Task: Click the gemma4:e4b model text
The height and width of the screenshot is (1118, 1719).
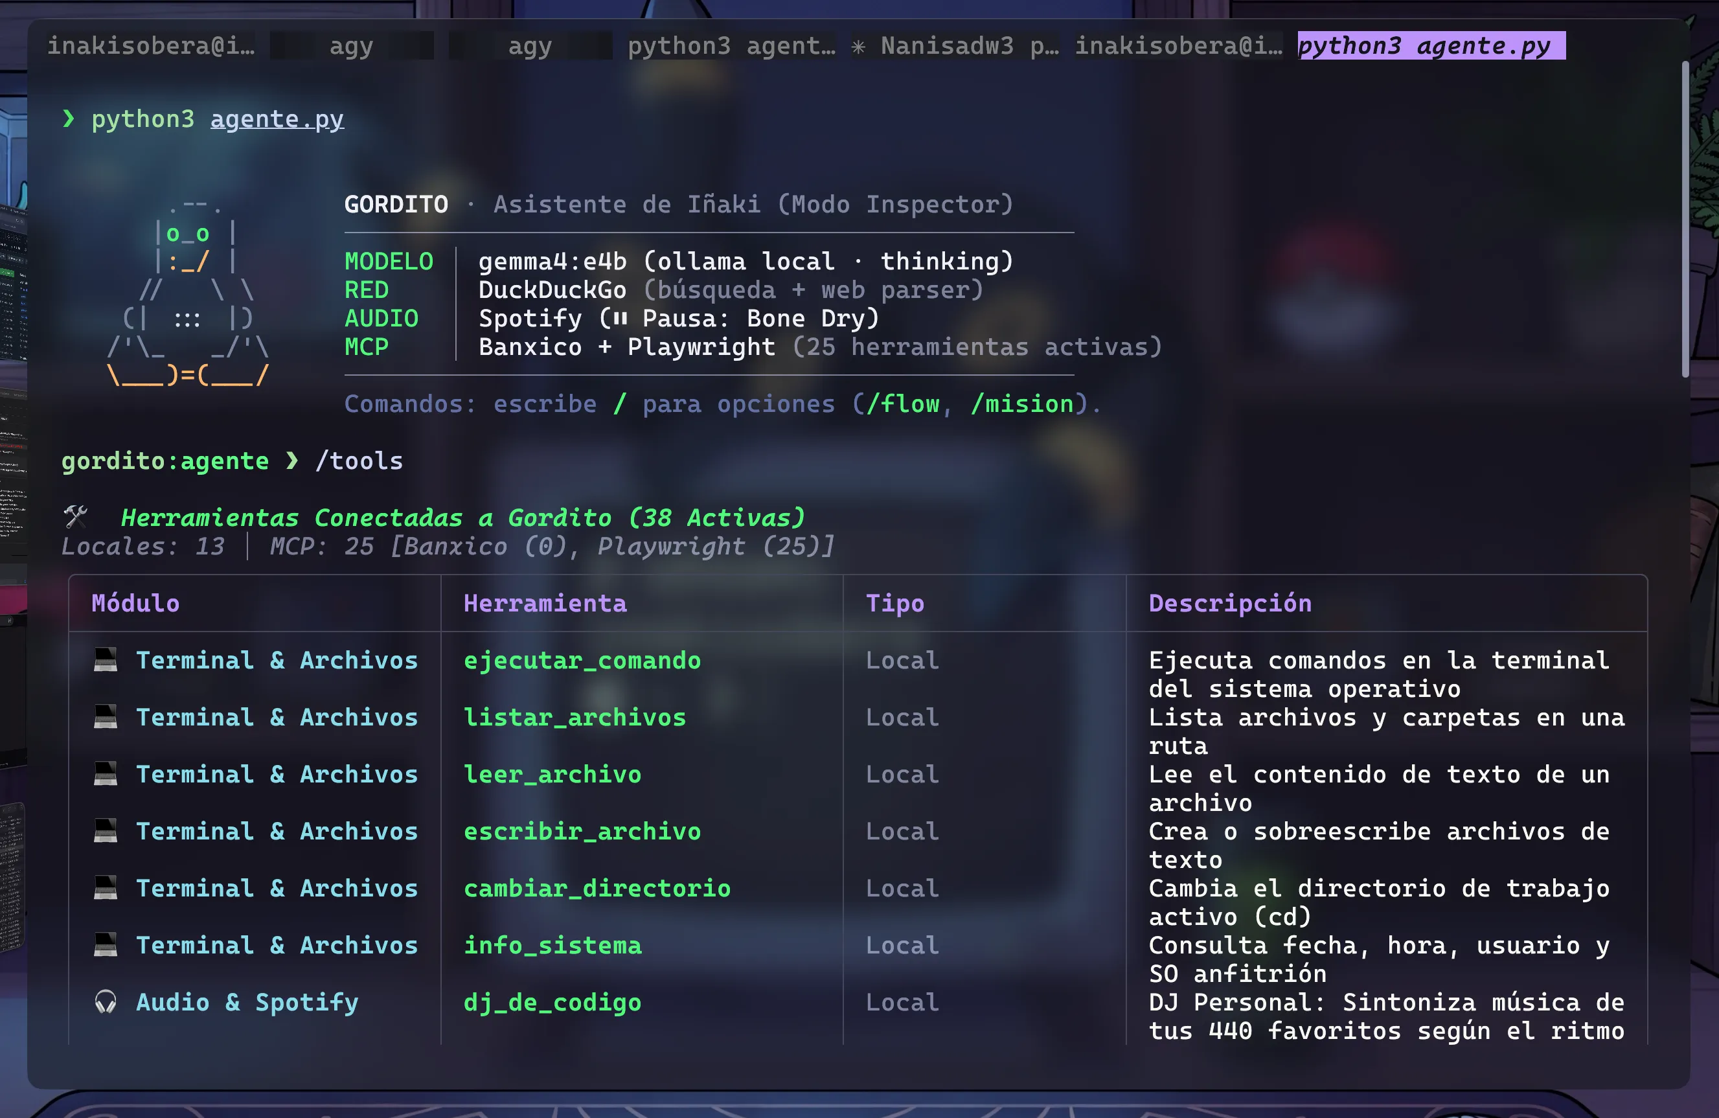Action: click(552, 262)
